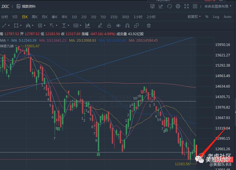Click the MA 50 indicator value
This screenshot has height=170, width=236.
coord(112,40)
